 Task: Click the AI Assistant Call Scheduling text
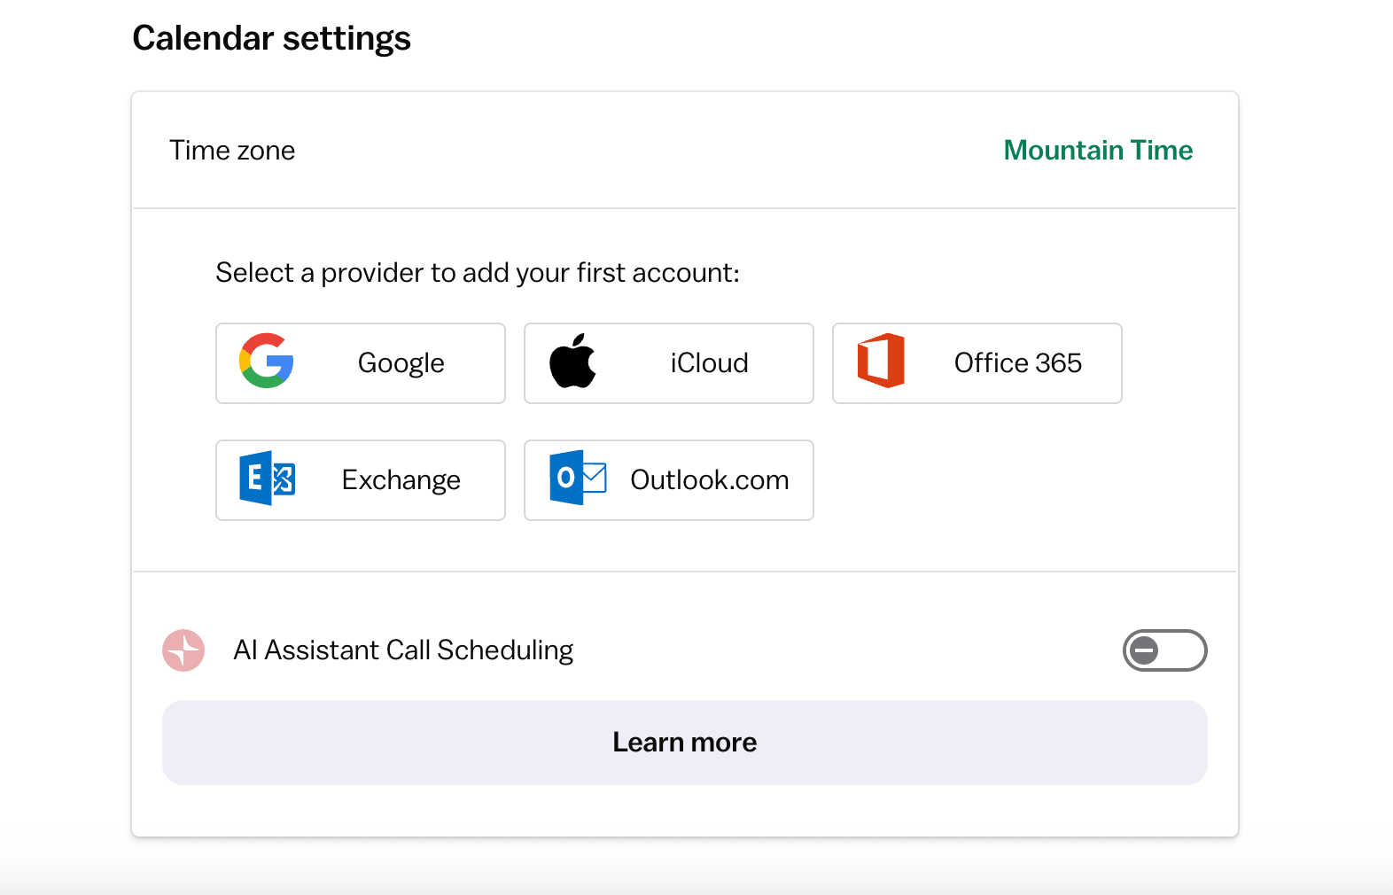coord(403,650)
